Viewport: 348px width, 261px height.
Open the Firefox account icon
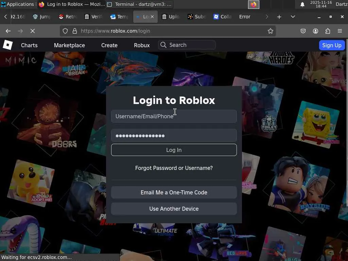point(315,31)
